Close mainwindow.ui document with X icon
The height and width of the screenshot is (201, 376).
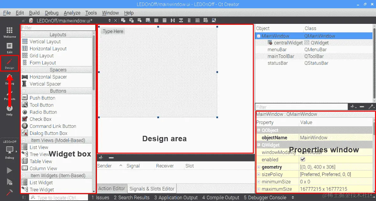pyautogui.click(x=115, y=21)
